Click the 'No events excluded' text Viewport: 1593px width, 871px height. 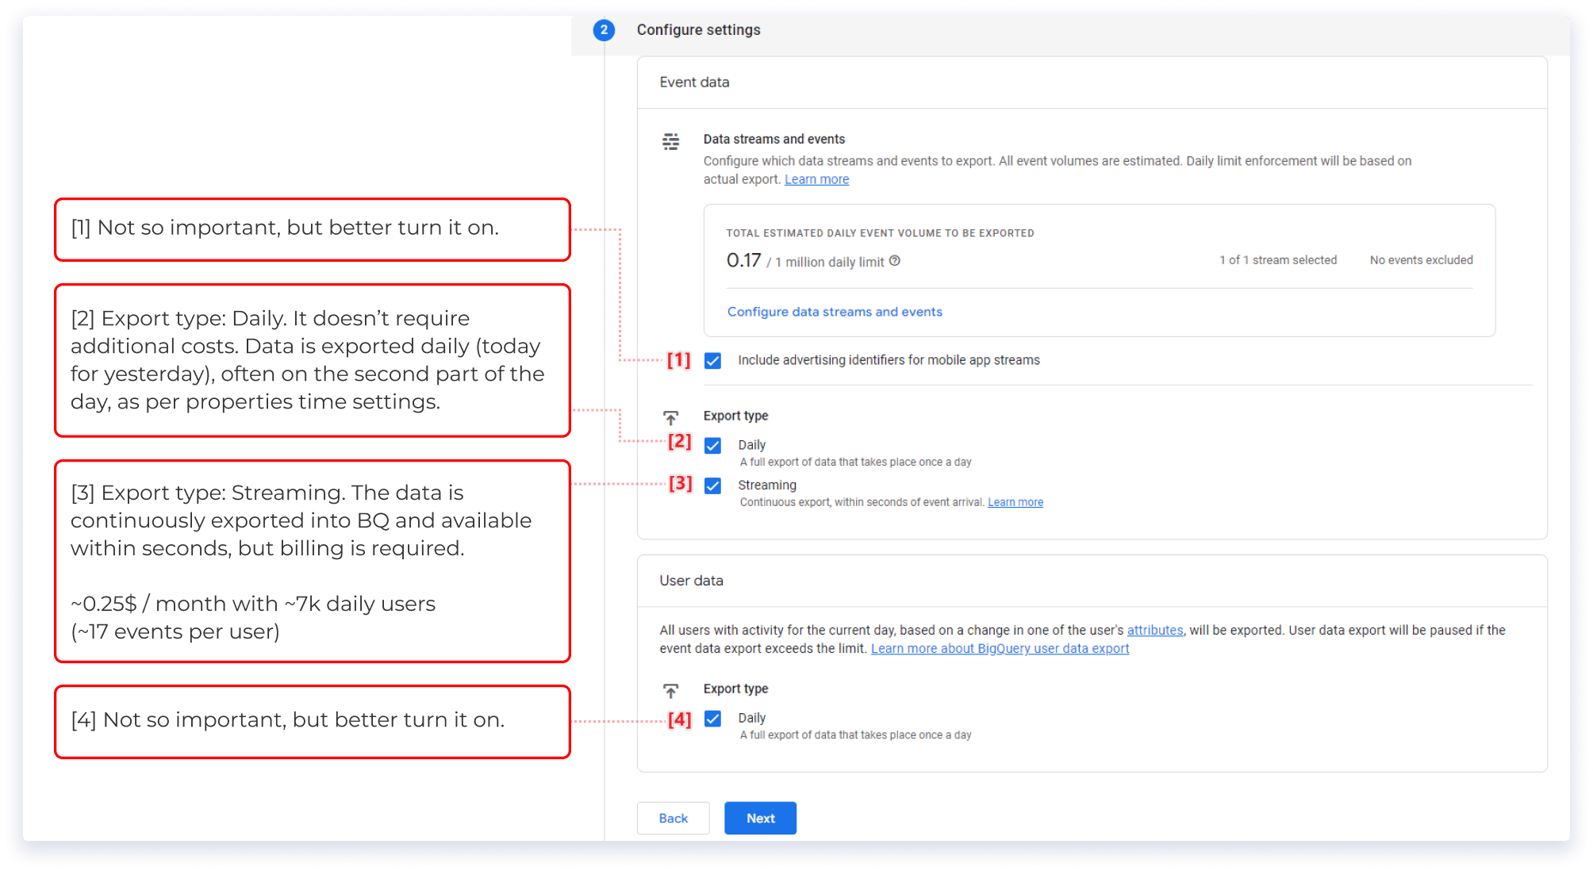[1421, 260]
